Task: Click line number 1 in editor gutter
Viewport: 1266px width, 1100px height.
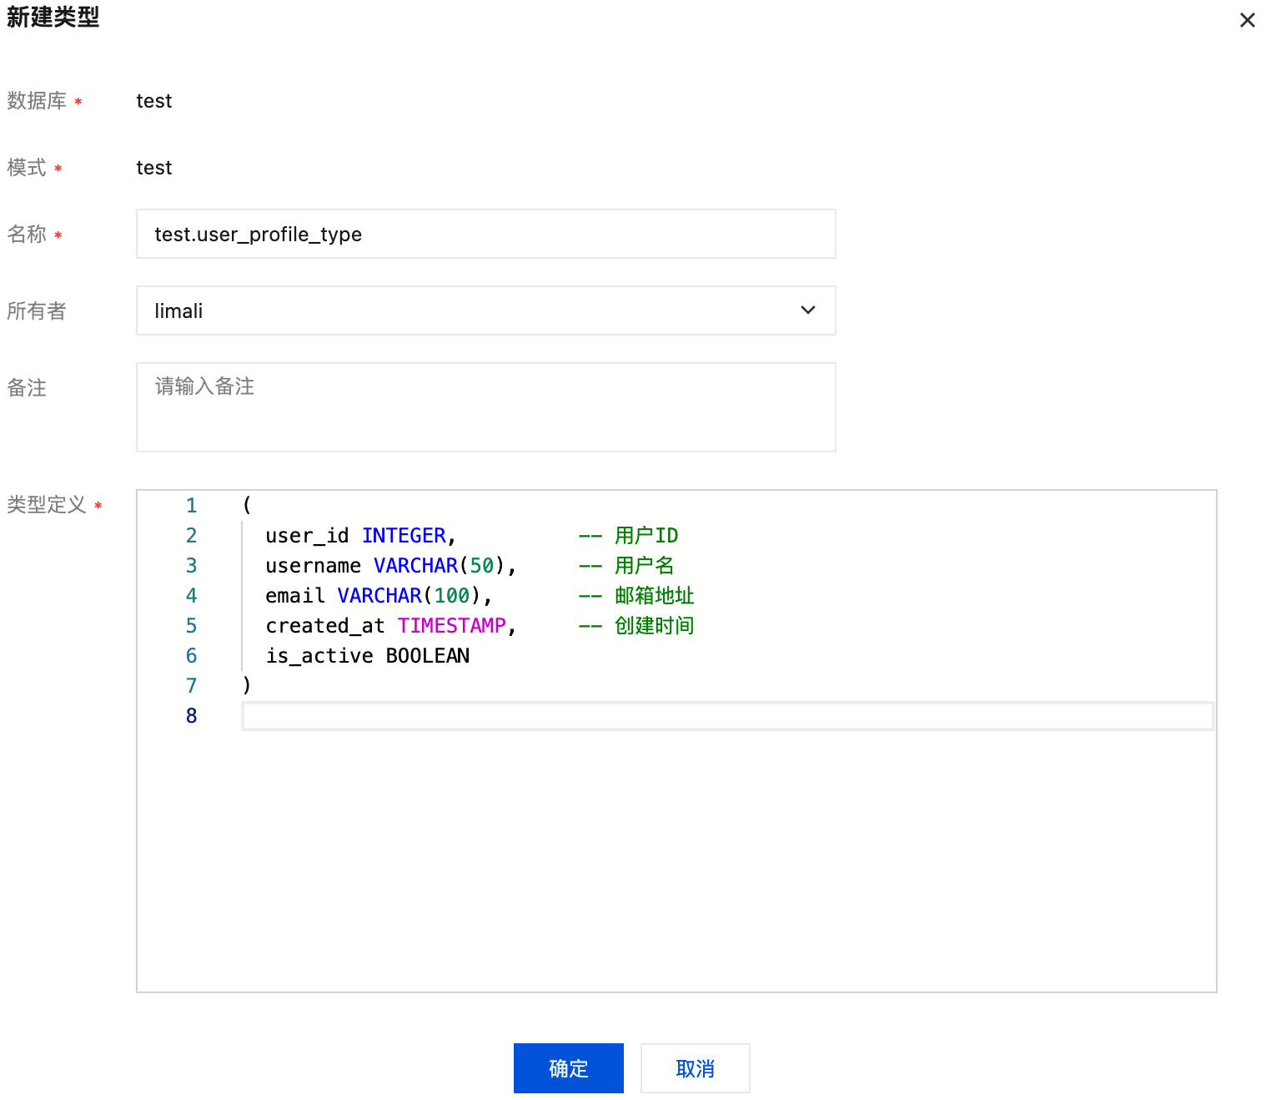Action: click(x=192, y=506)
